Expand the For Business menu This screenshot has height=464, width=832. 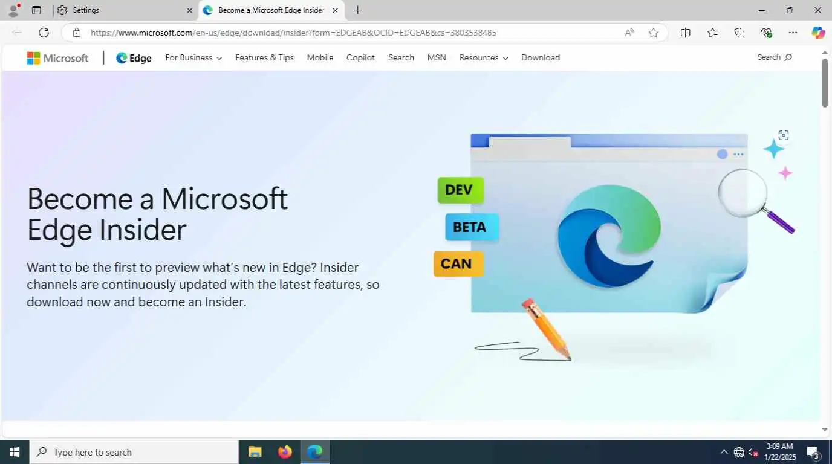tap(193, 57)
